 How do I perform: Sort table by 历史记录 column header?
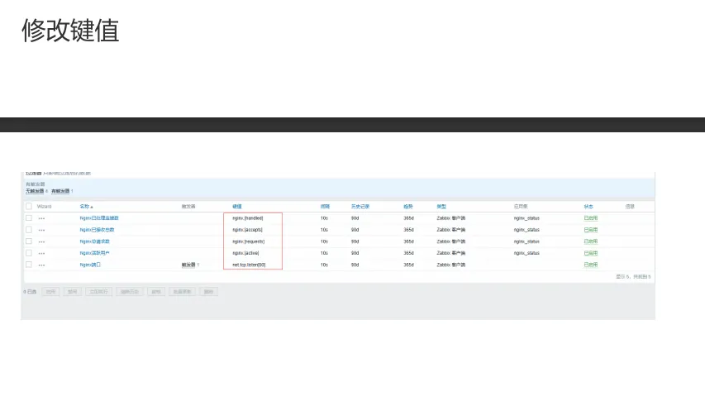pos(360,206)
